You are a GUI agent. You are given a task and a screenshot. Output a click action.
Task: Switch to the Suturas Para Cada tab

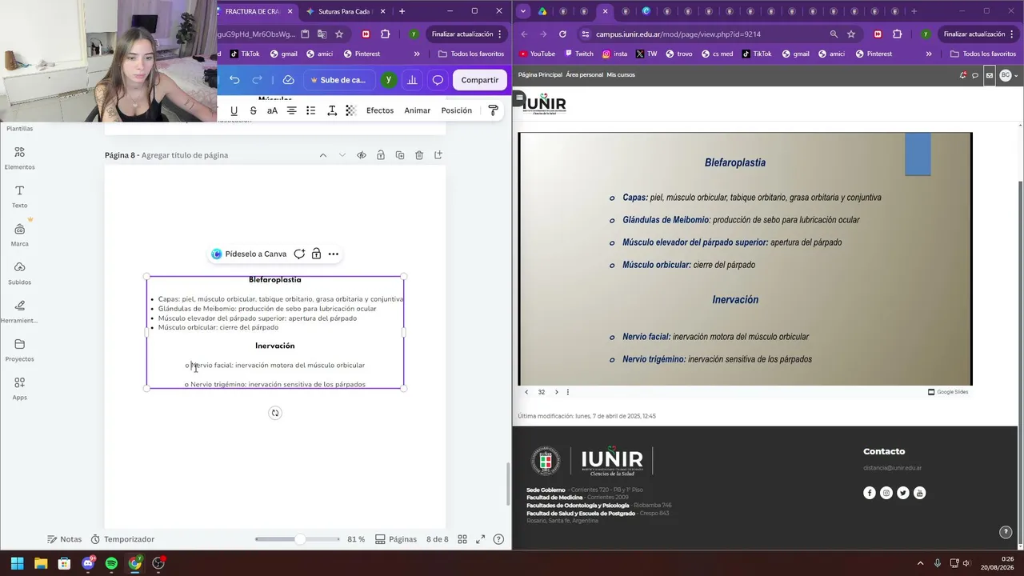coord(344,11)
